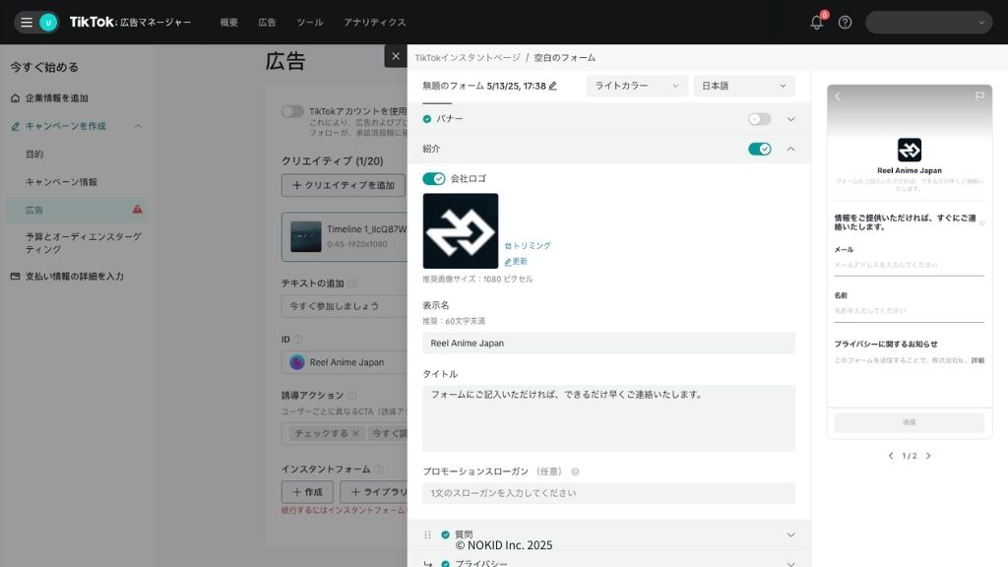Click the preview back arrow icon
The width and height of the screenshot is (1008, 567).
tap(838, 96)
